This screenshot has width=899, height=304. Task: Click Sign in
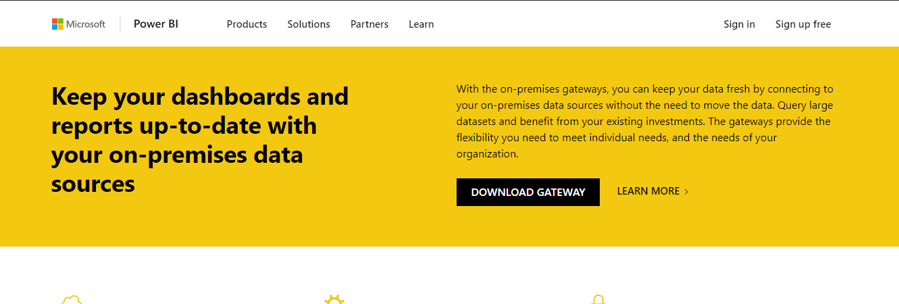739,24
